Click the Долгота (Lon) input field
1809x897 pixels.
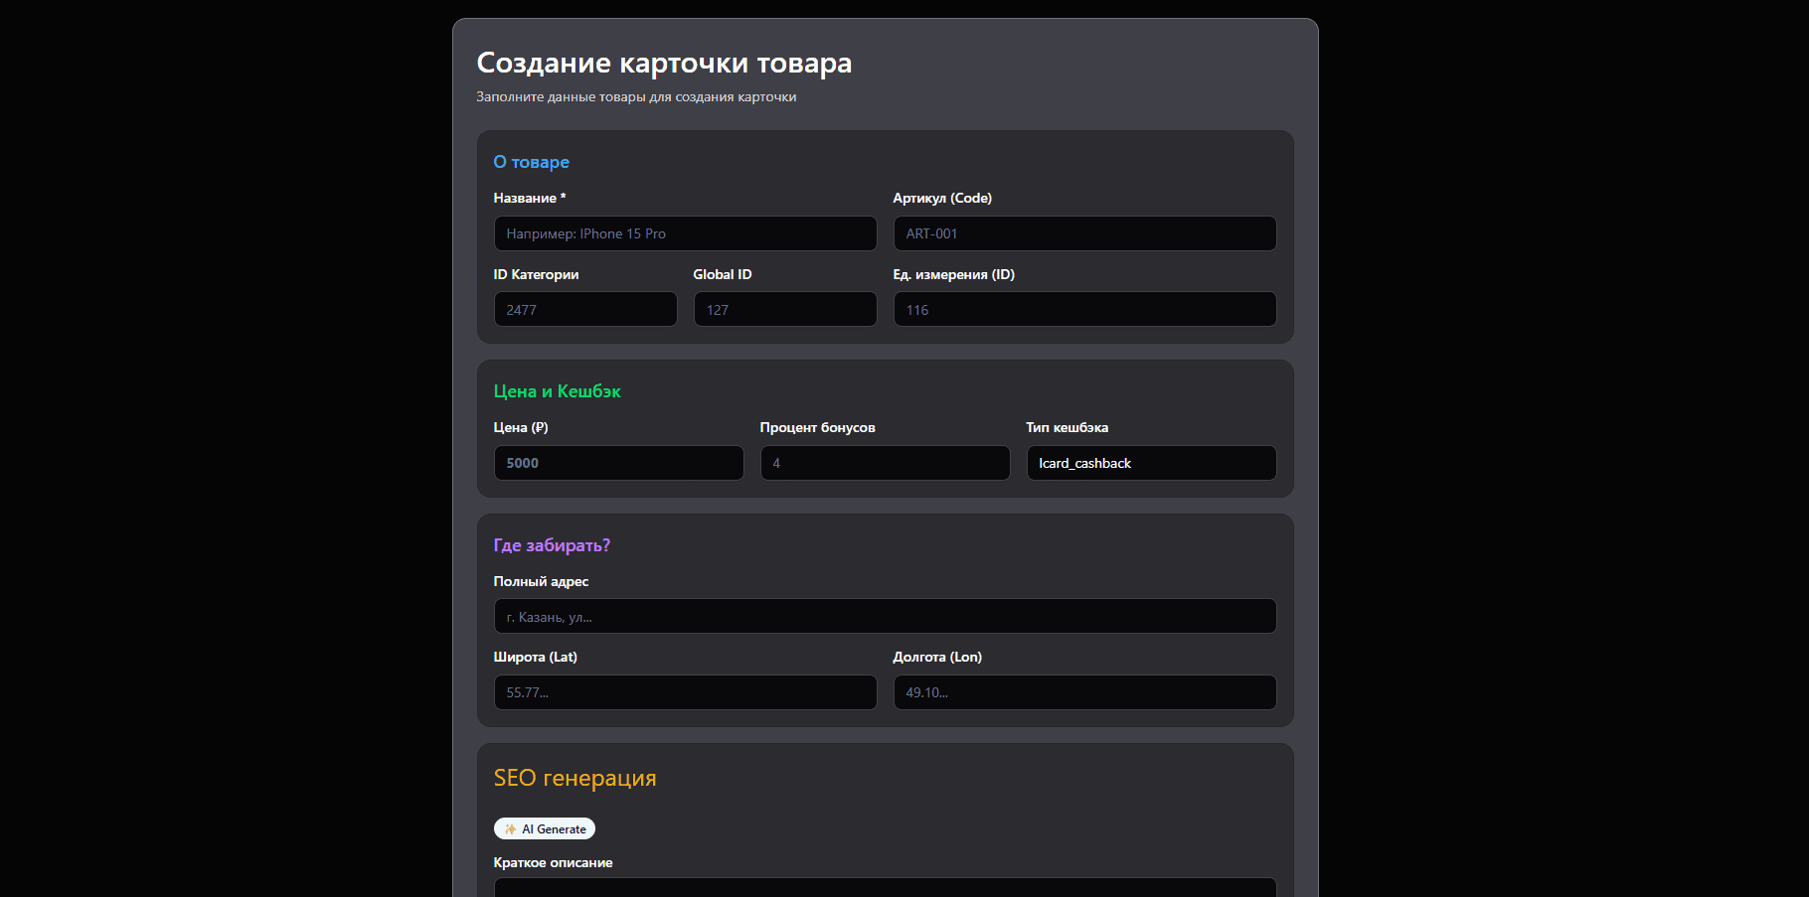[1084, 692]
